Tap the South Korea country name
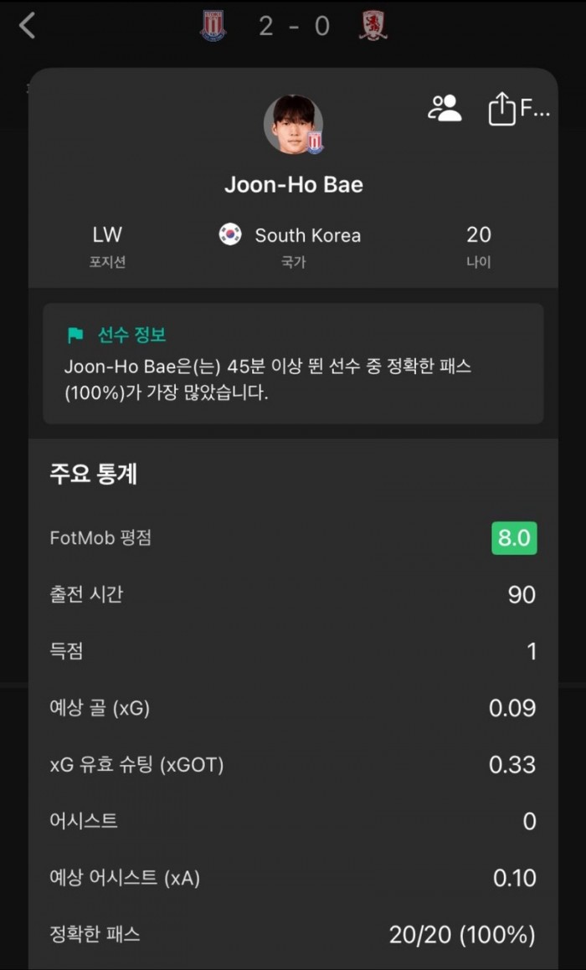This screenshot has width=586, height=970. pos(307,235)
